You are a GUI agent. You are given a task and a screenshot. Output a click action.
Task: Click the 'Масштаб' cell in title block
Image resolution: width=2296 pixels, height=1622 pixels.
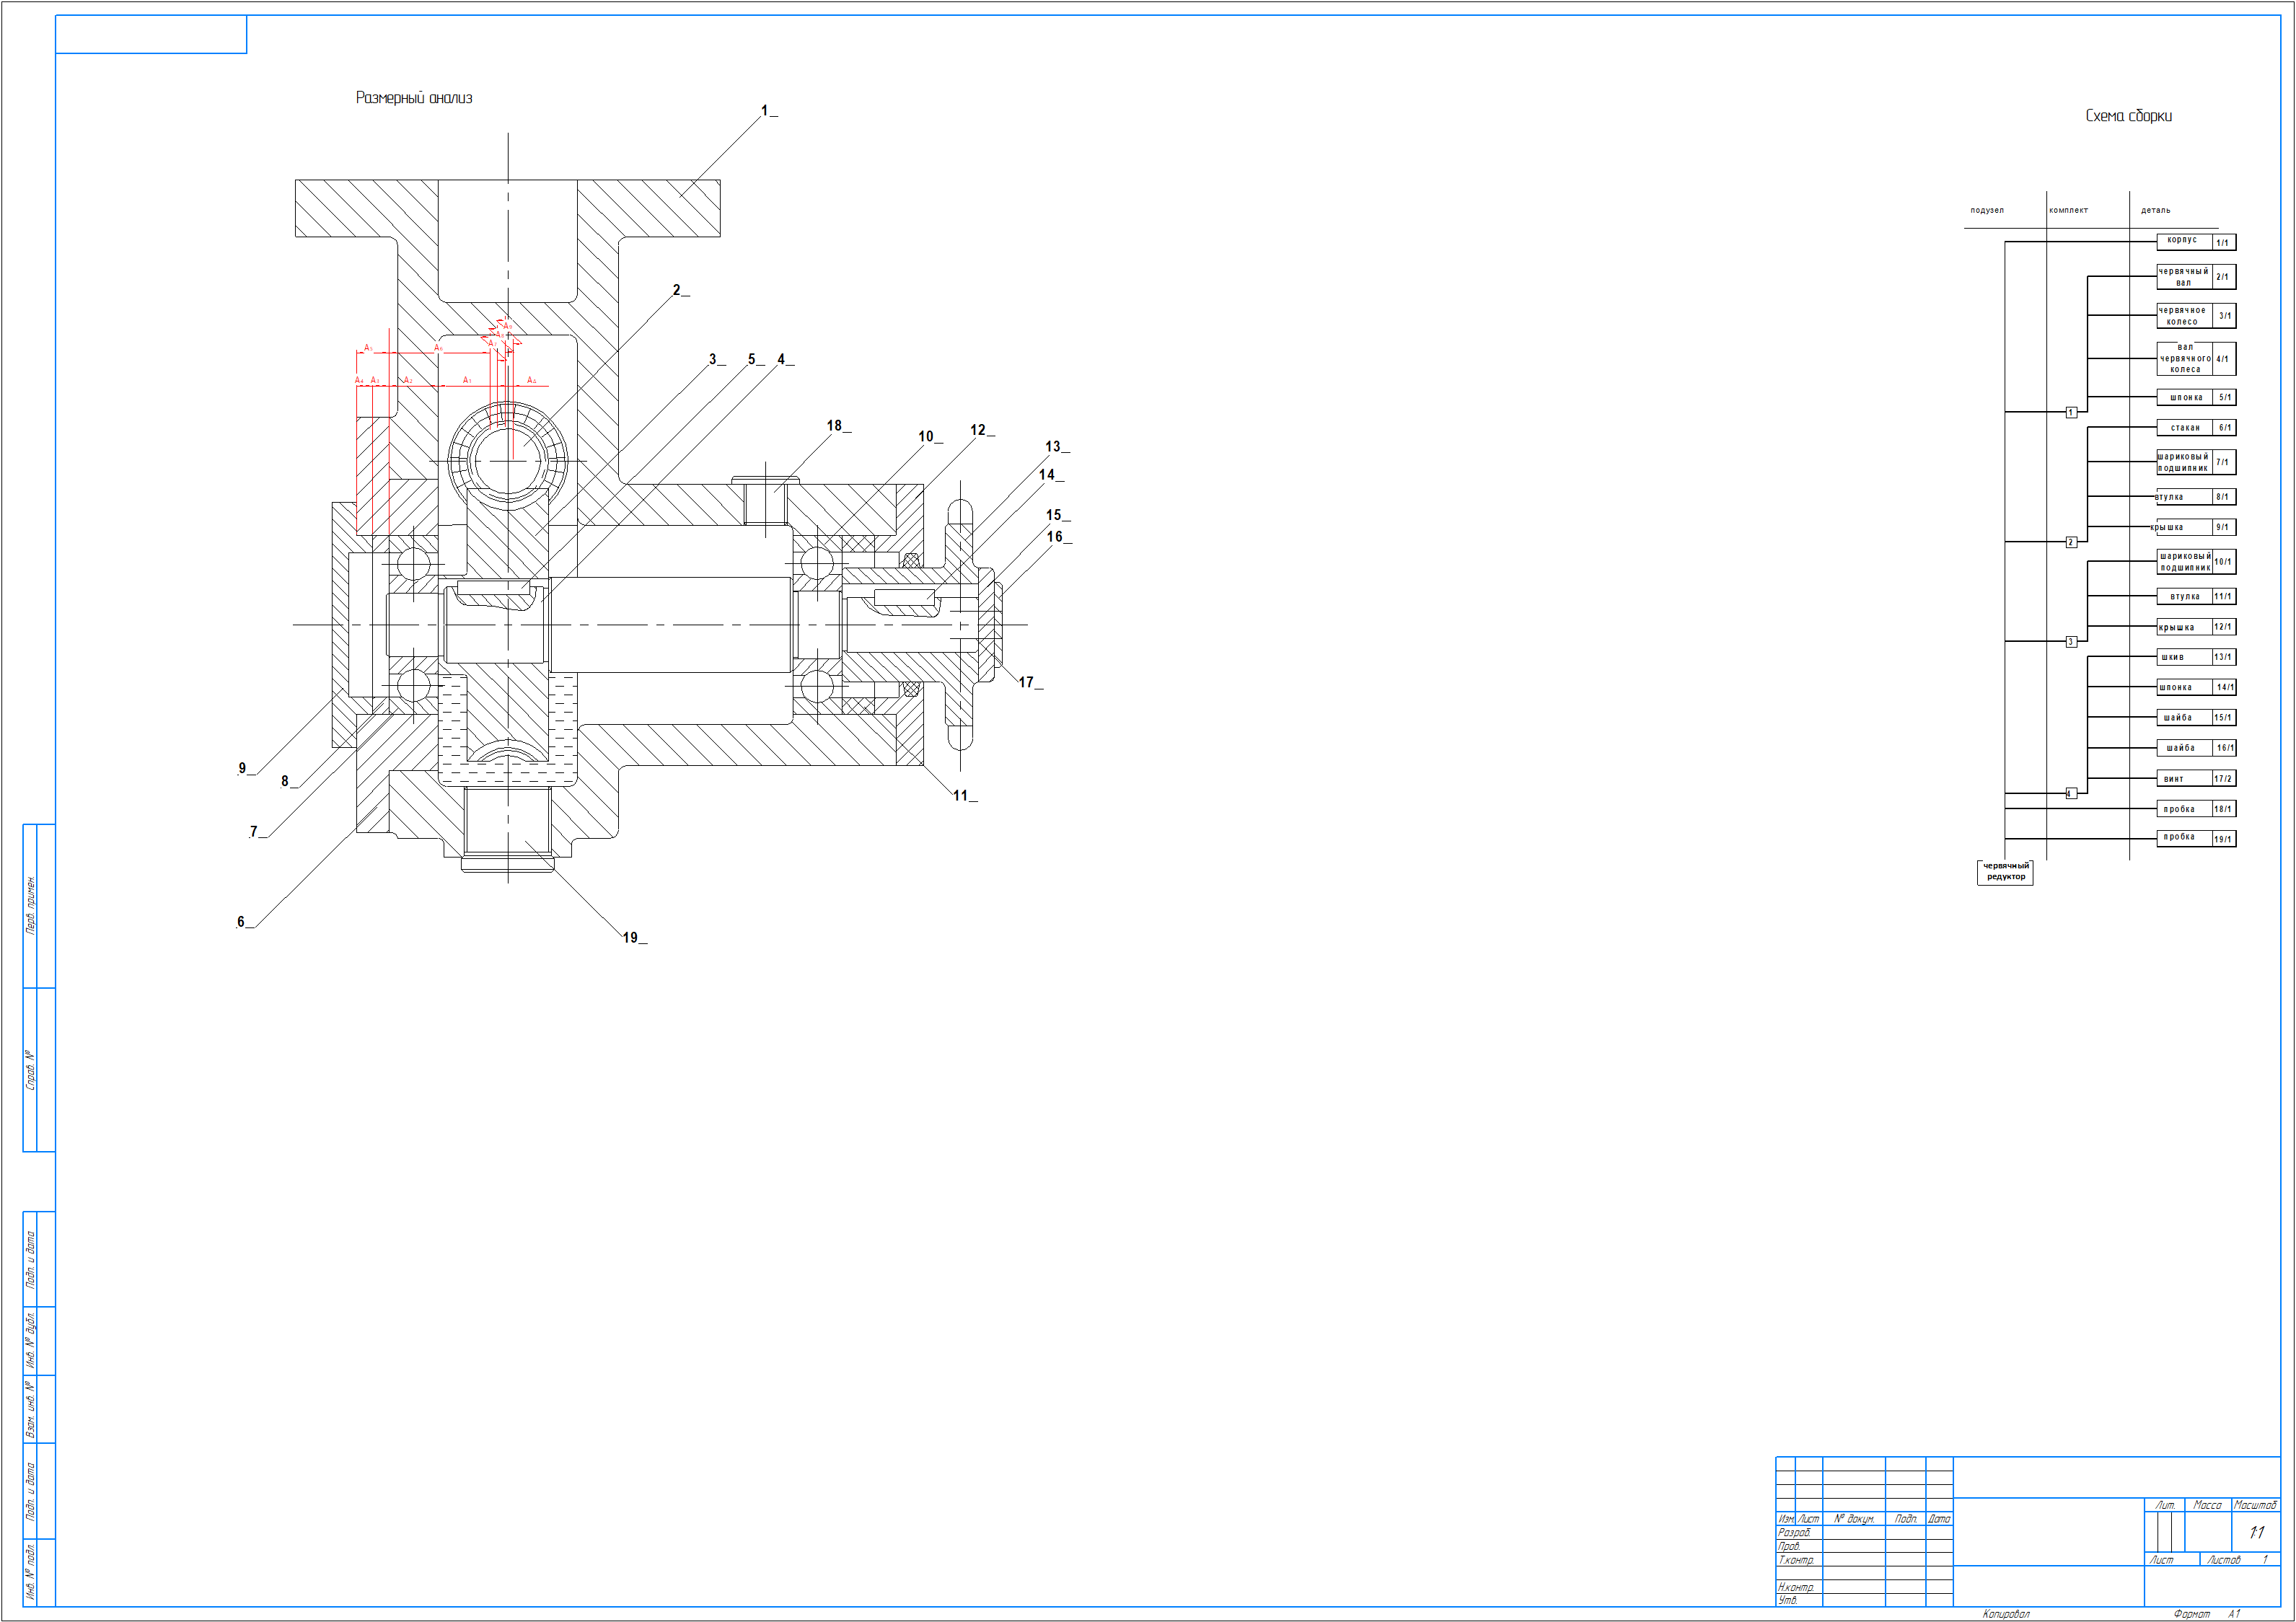pyautogui.click(x=2255, y=1505)
